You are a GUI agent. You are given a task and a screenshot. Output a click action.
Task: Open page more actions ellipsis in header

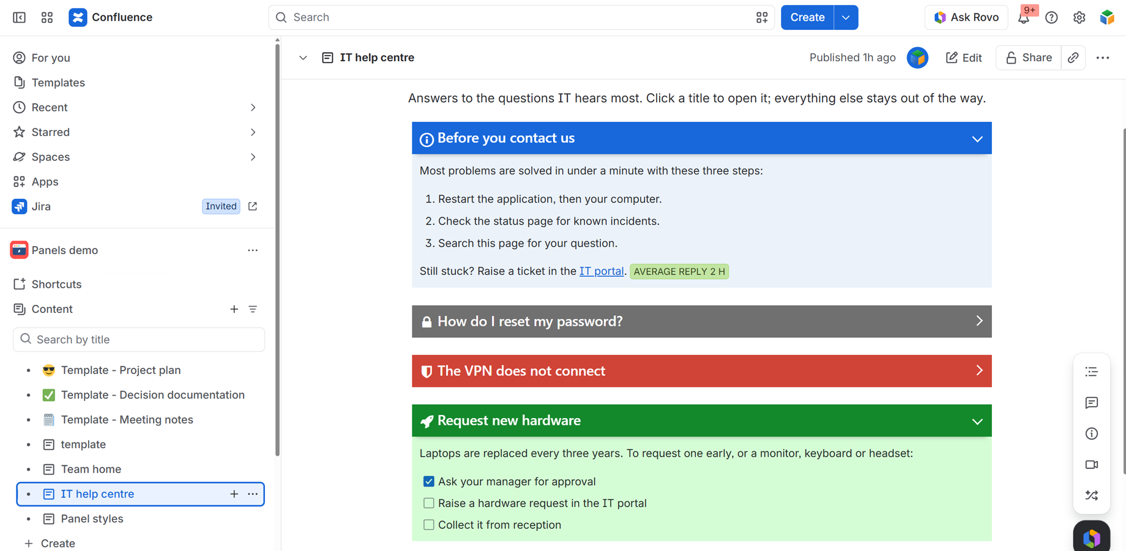(x=1103, y=58)
